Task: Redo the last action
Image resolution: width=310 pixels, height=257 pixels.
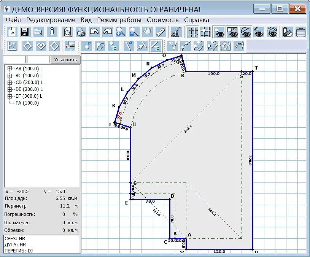Action: pos(107,32)
